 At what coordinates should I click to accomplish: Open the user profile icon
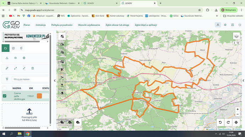218,25
